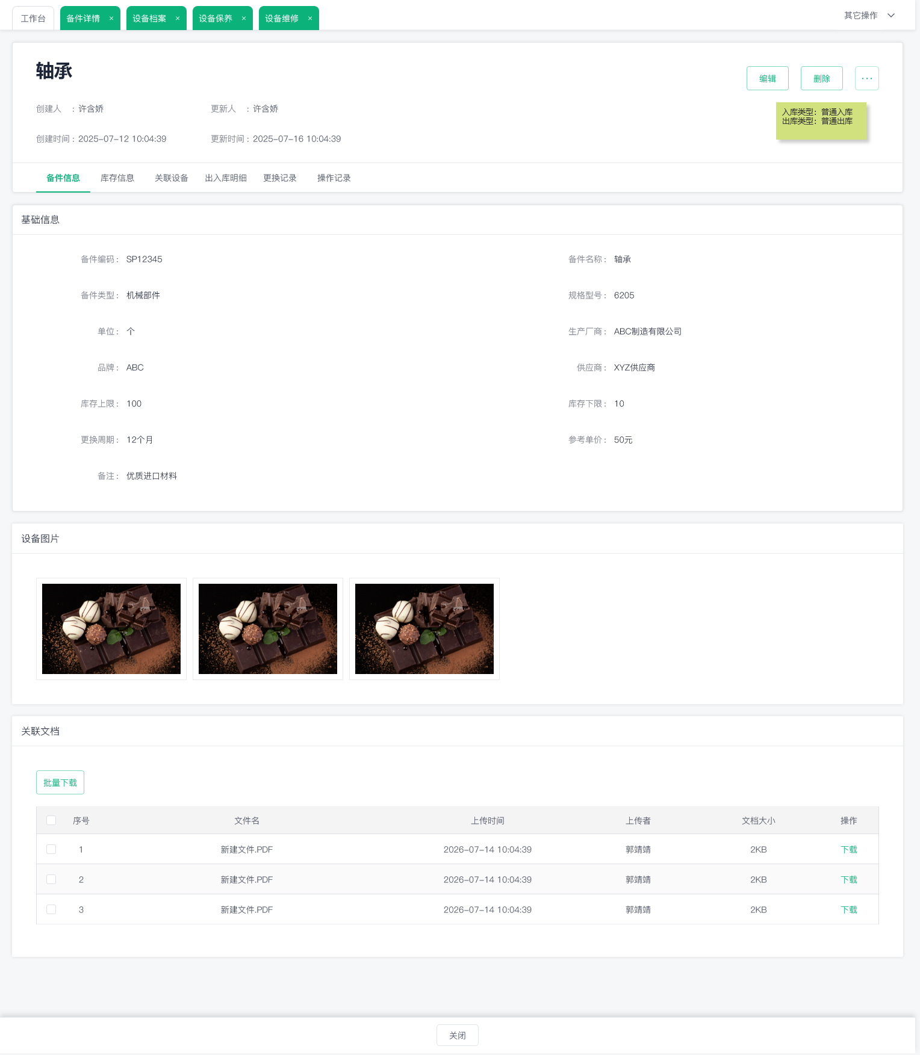The image size is (920, 1055).
Task: Download the document in row 3
Action: click(x=849, y=909)
